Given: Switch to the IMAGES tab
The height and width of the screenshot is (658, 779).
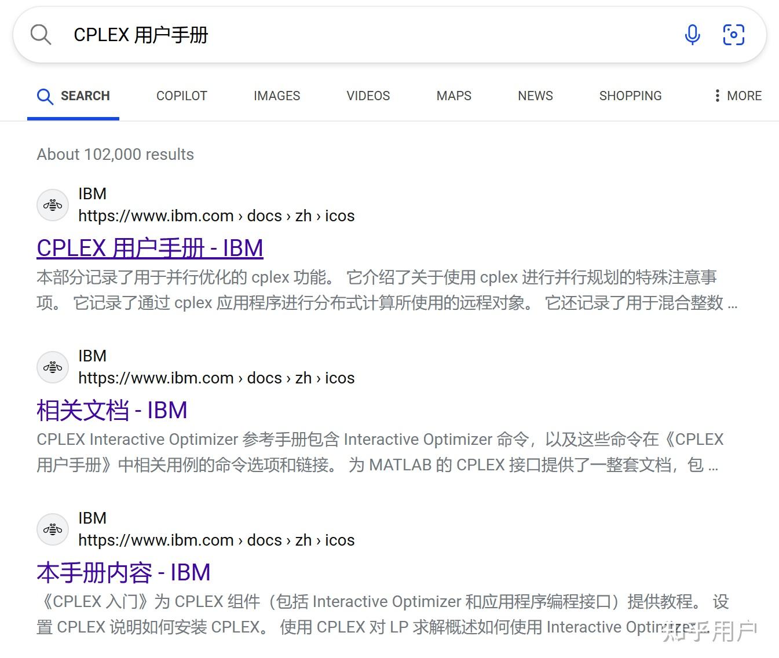Looking at the screenshot, I should tap(276, 96).
